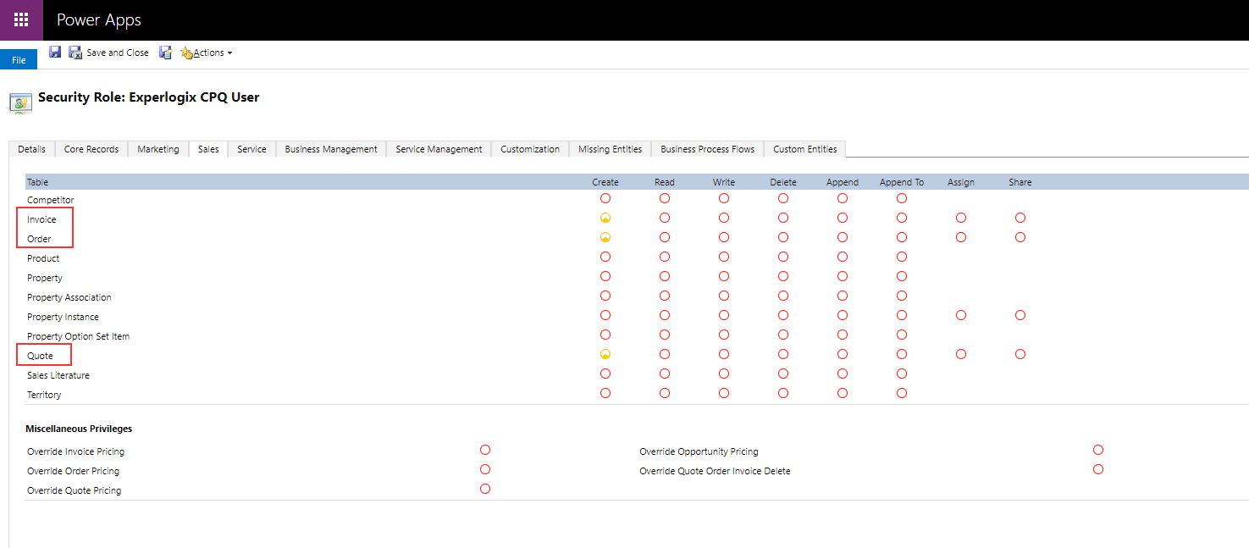Click the Share column header

coord(1020,182)
